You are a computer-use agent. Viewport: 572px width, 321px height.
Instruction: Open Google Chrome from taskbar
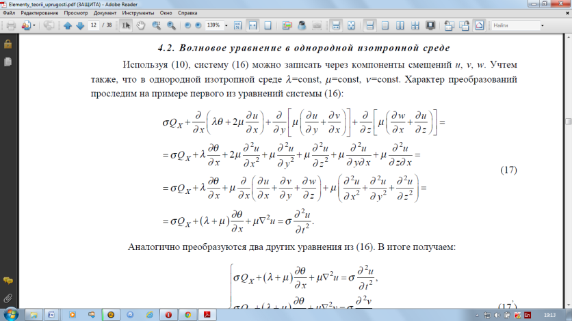188,315
